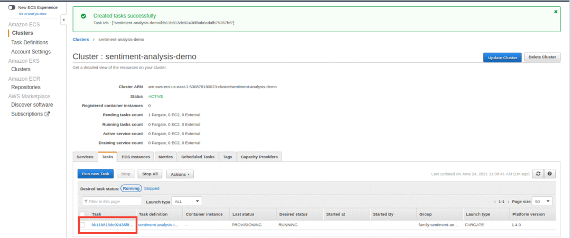Open Subscriptions external link
Viewport: 571px width, 238px height.
pyautogui.click(x=31, y=114)
